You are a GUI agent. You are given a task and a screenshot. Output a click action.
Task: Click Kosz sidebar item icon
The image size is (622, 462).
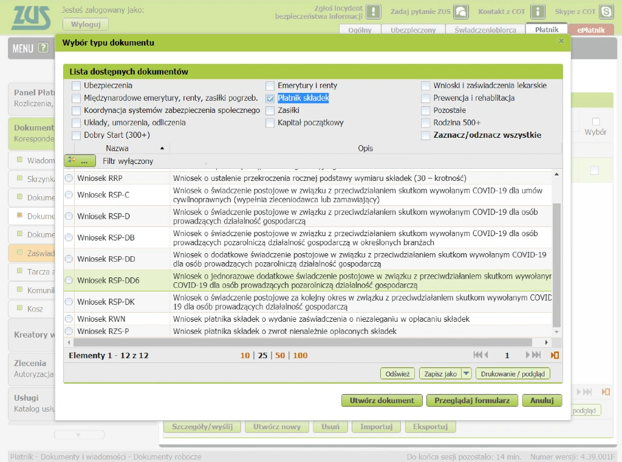[19, 308]
